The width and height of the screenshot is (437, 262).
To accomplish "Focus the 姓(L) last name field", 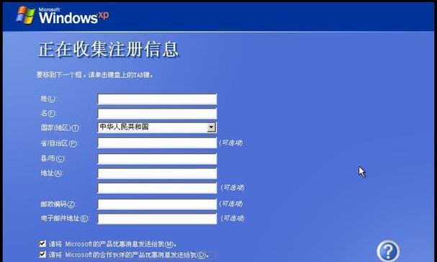I will click(157, 99).
